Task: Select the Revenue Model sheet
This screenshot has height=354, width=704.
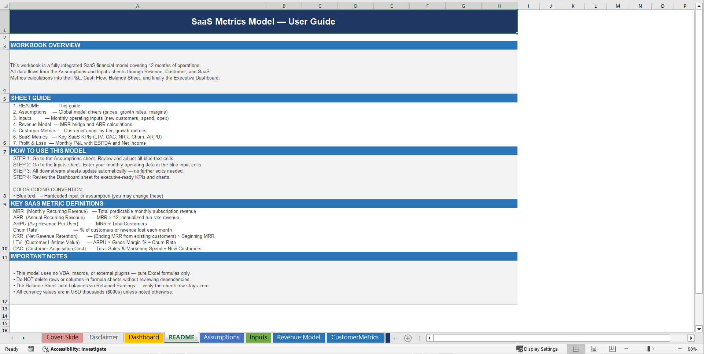Action: [299, 338]
